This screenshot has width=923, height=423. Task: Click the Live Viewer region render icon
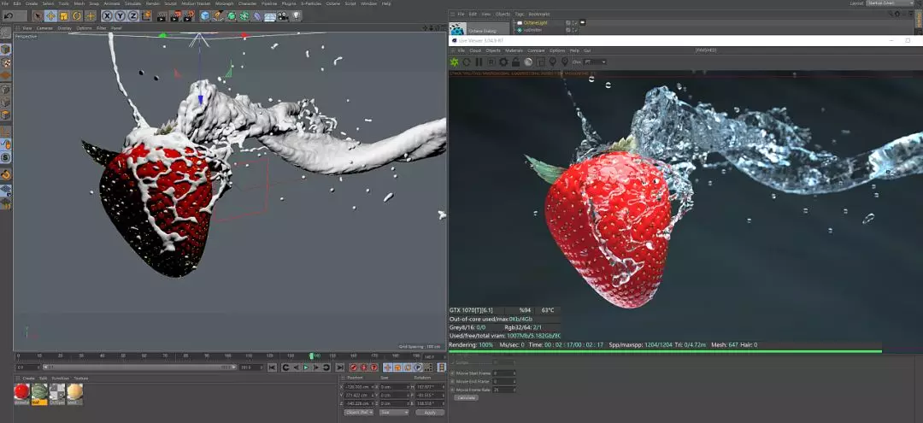coord(540,62)
